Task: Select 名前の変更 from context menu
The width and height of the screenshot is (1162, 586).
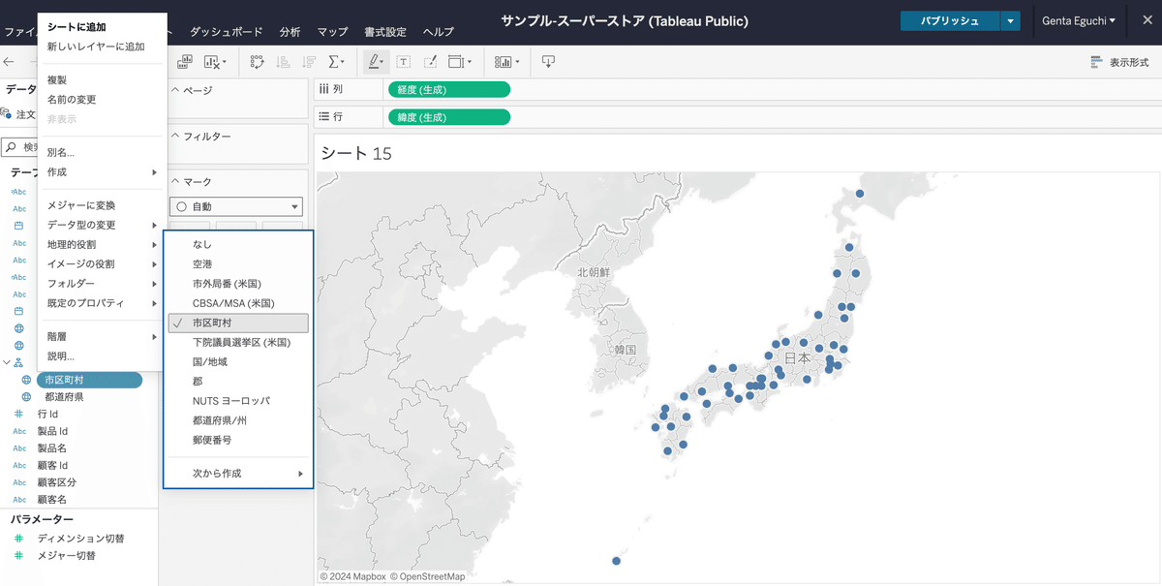Action: [102, 100]
